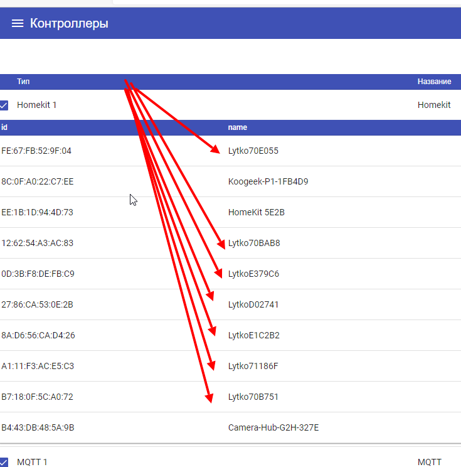This screenshot has height=467, width=461.
Task: Select device name LytkoD02741
Action: coord(253,304)
